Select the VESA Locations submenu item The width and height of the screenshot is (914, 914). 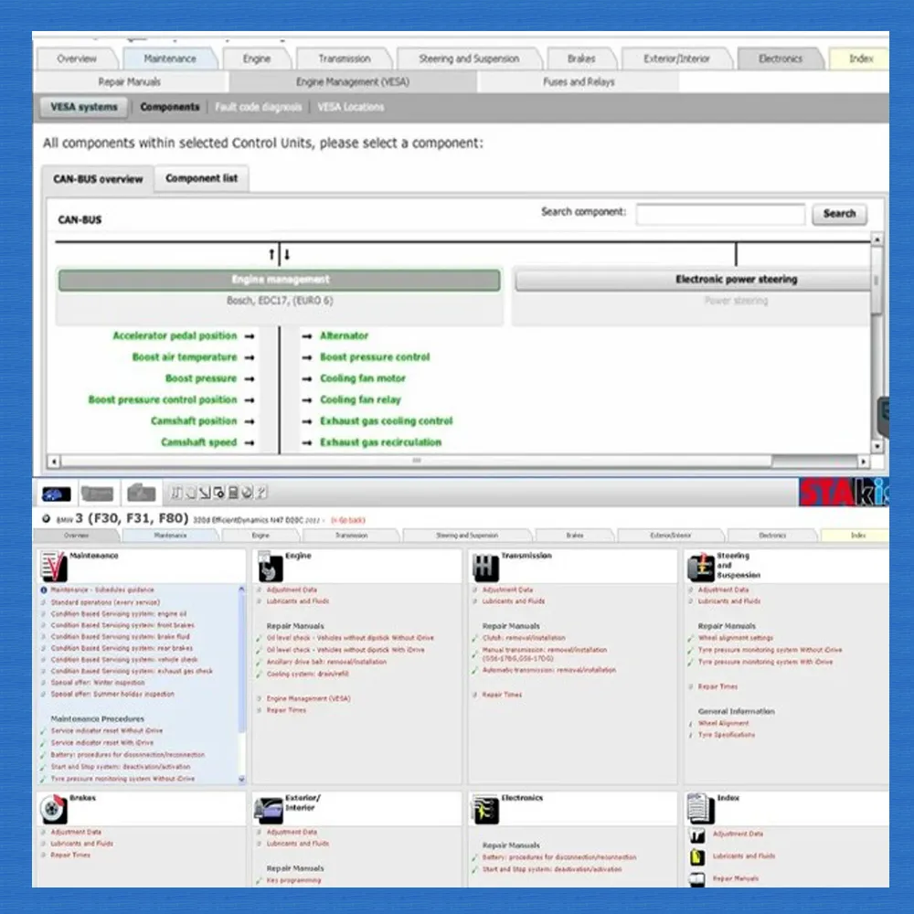(351, 107)
